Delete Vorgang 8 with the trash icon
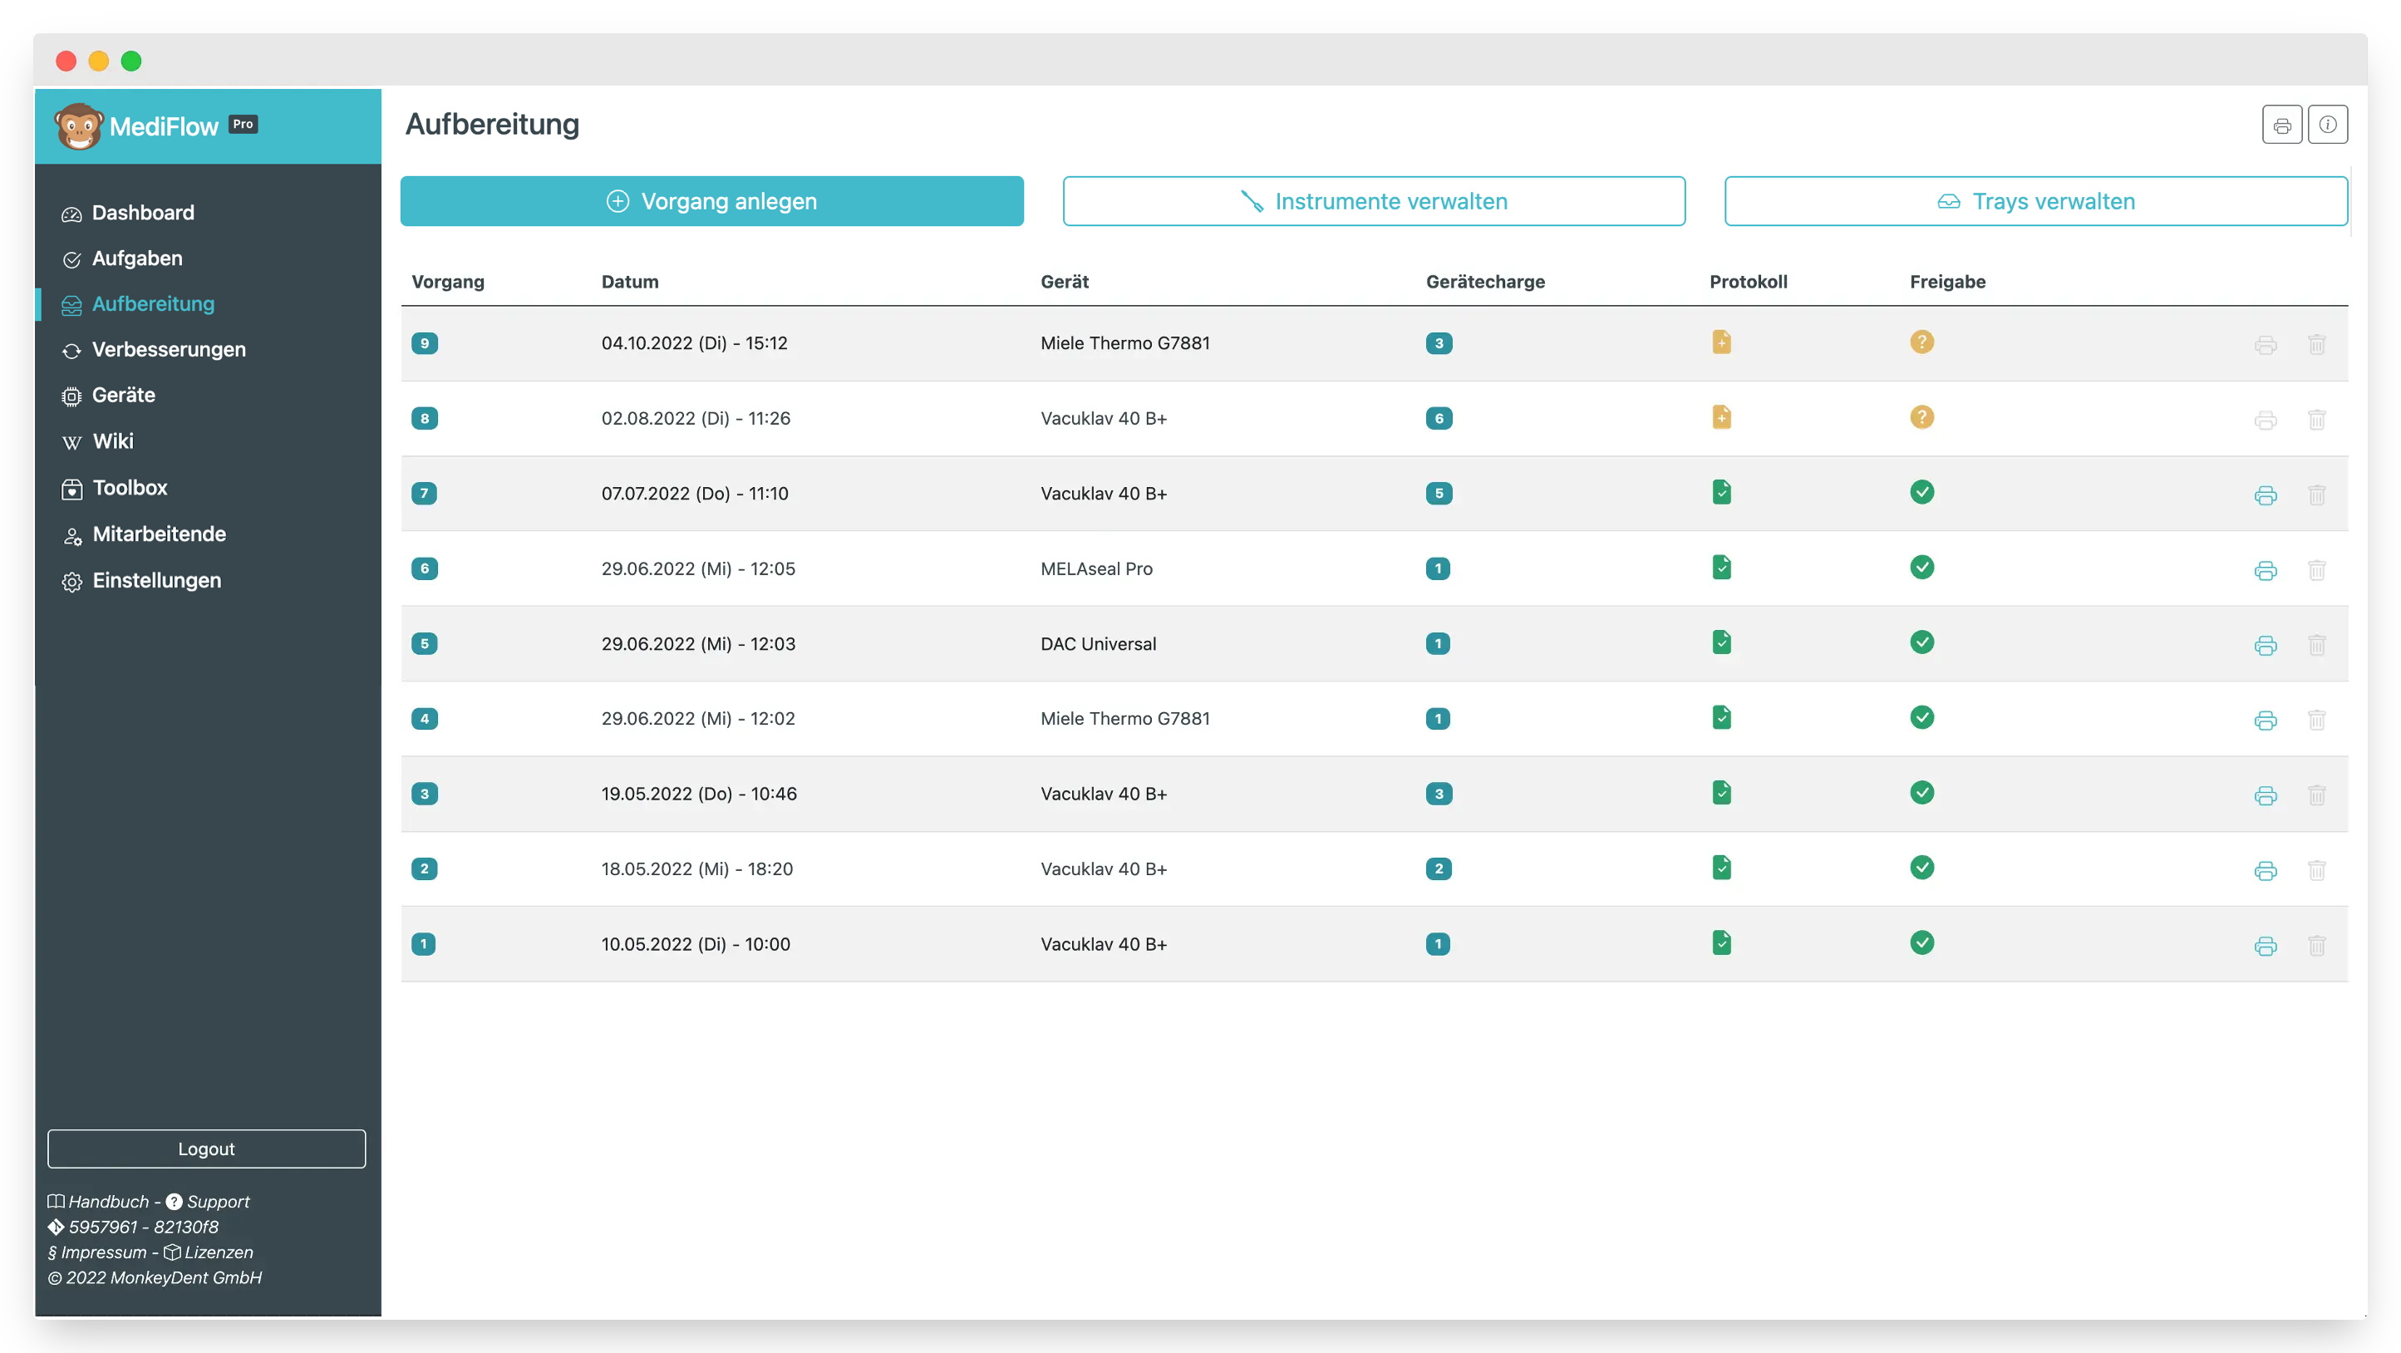This screenshot has height=1353, width=2401. 2317,420
